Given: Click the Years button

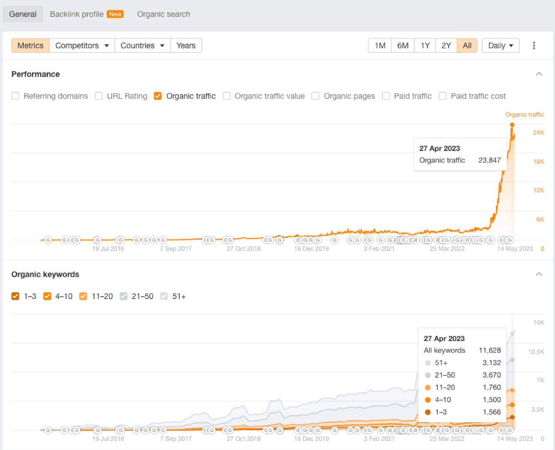Looking at the screenshot, I should coord(186,45).
